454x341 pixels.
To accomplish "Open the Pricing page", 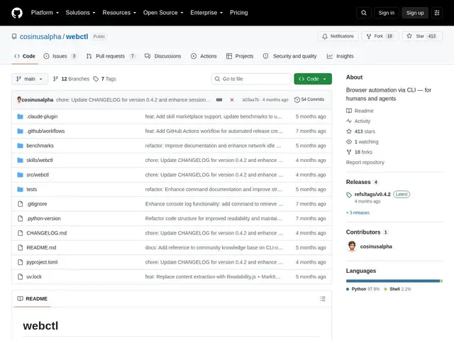I will tap(238, 13).
